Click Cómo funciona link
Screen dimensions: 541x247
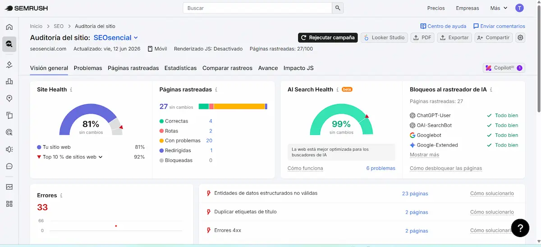[x=305, y=169]
